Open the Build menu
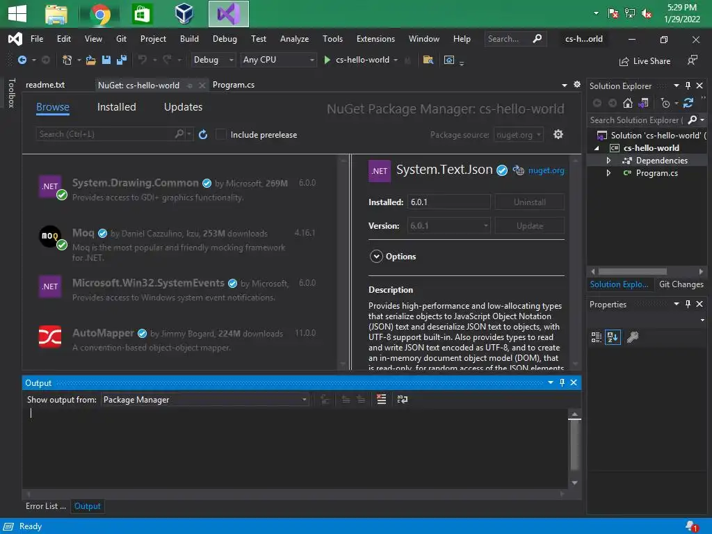 tap(189, 39)
